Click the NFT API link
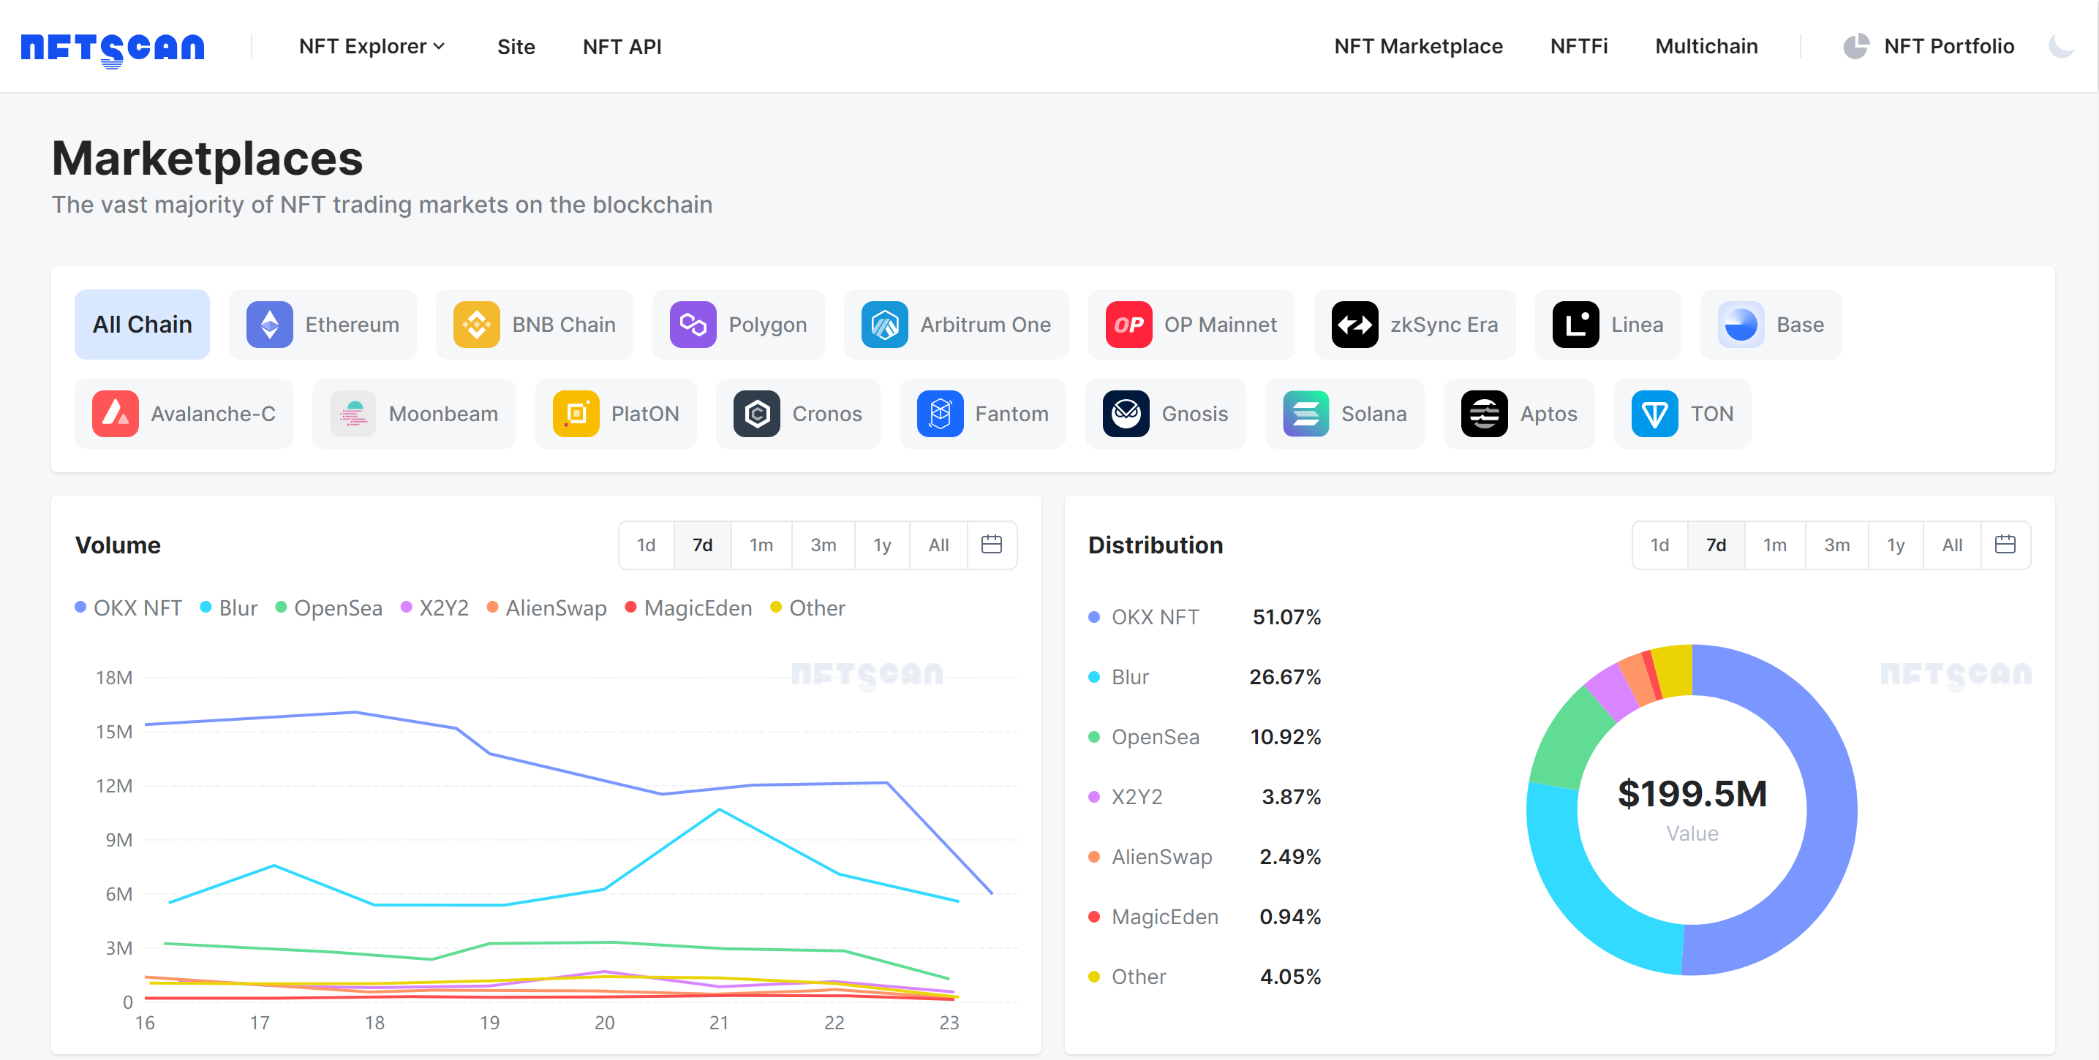This screenshot has width=2099, height=1060. coord(622,47)
